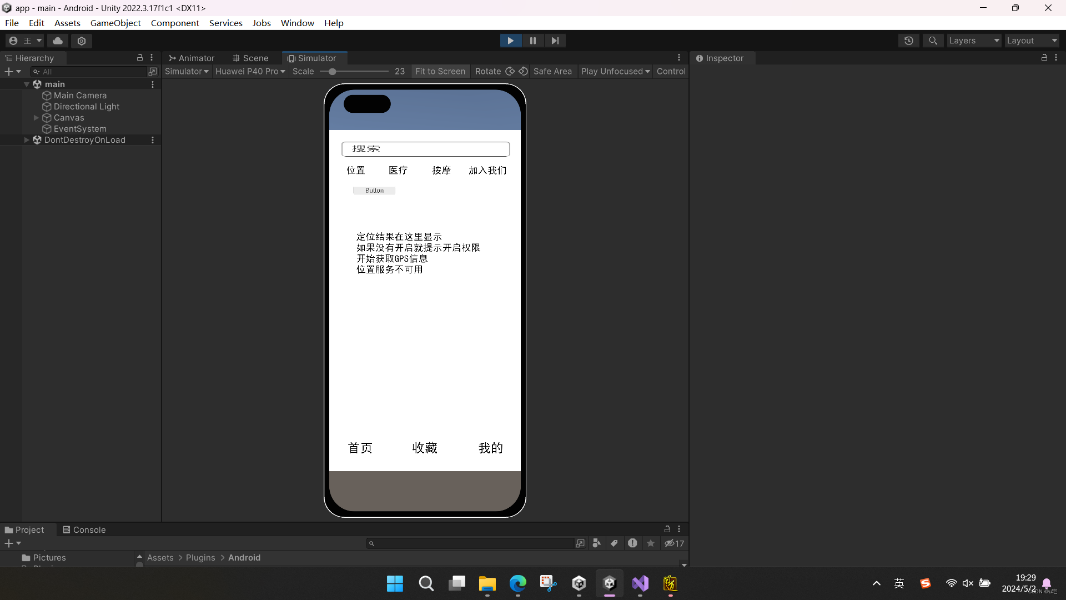Switch to the Console tab
Image resolution: width=1066 pixels, height=600 pixels.
[x=84, y=529]
